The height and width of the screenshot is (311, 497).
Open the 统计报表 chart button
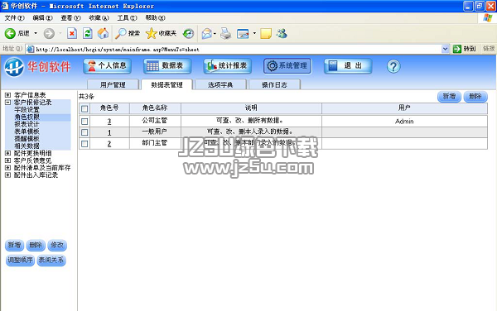pos(227,66)
